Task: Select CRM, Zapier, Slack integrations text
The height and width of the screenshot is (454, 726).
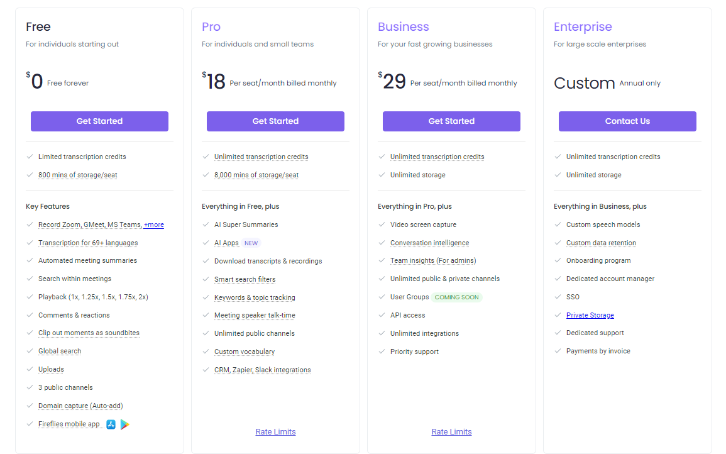Action: 262,370
